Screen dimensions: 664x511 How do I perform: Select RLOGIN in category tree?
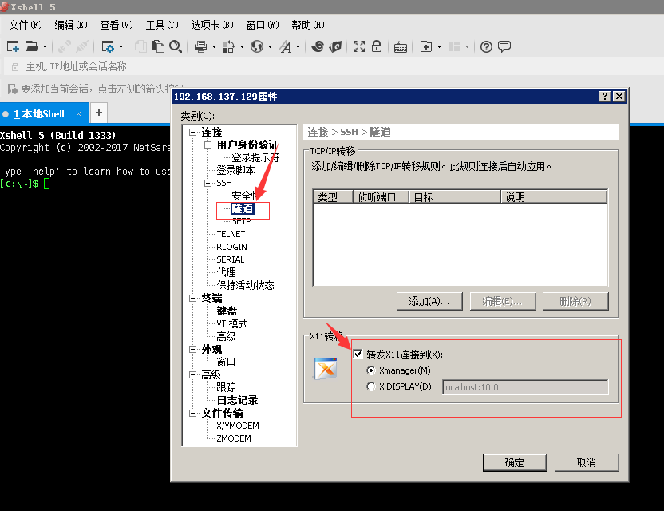pos(231,247)
